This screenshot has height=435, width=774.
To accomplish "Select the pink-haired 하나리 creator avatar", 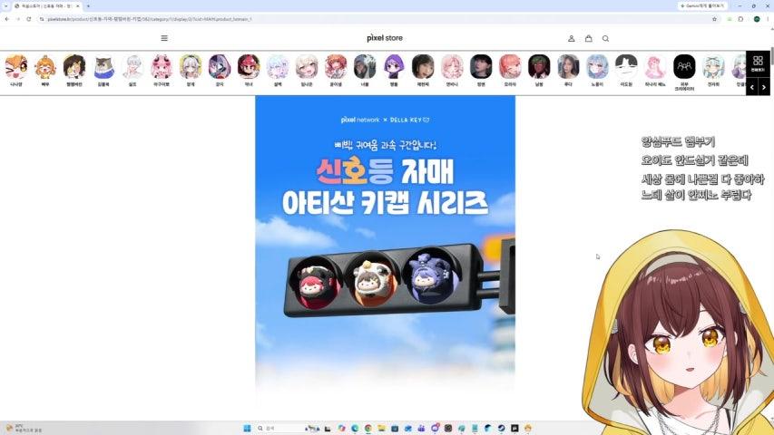I will tap(655, 66).
